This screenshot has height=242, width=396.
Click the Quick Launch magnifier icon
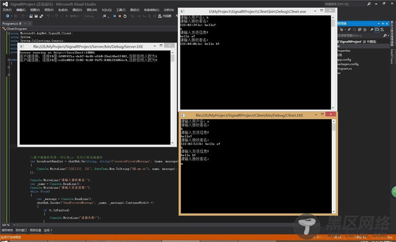369,4
